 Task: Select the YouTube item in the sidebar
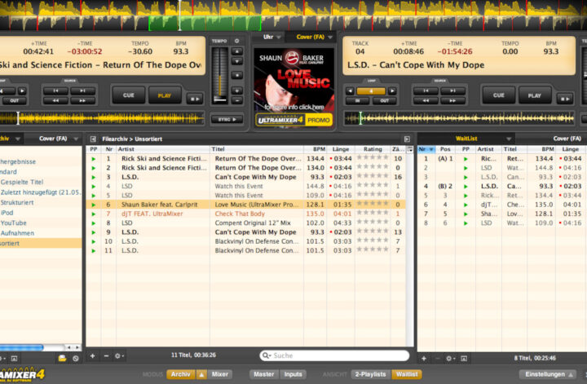pyautogui.click(x=14, y=222)
